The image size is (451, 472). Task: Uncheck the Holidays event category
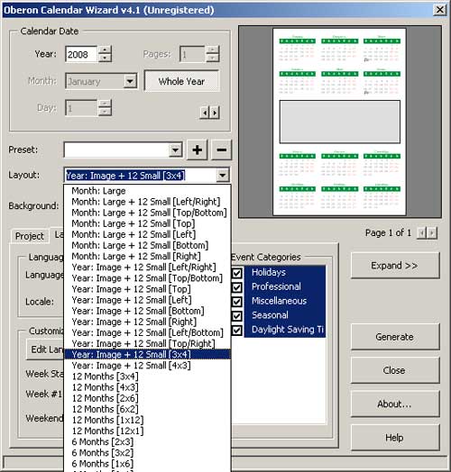(x=237, y=273)
